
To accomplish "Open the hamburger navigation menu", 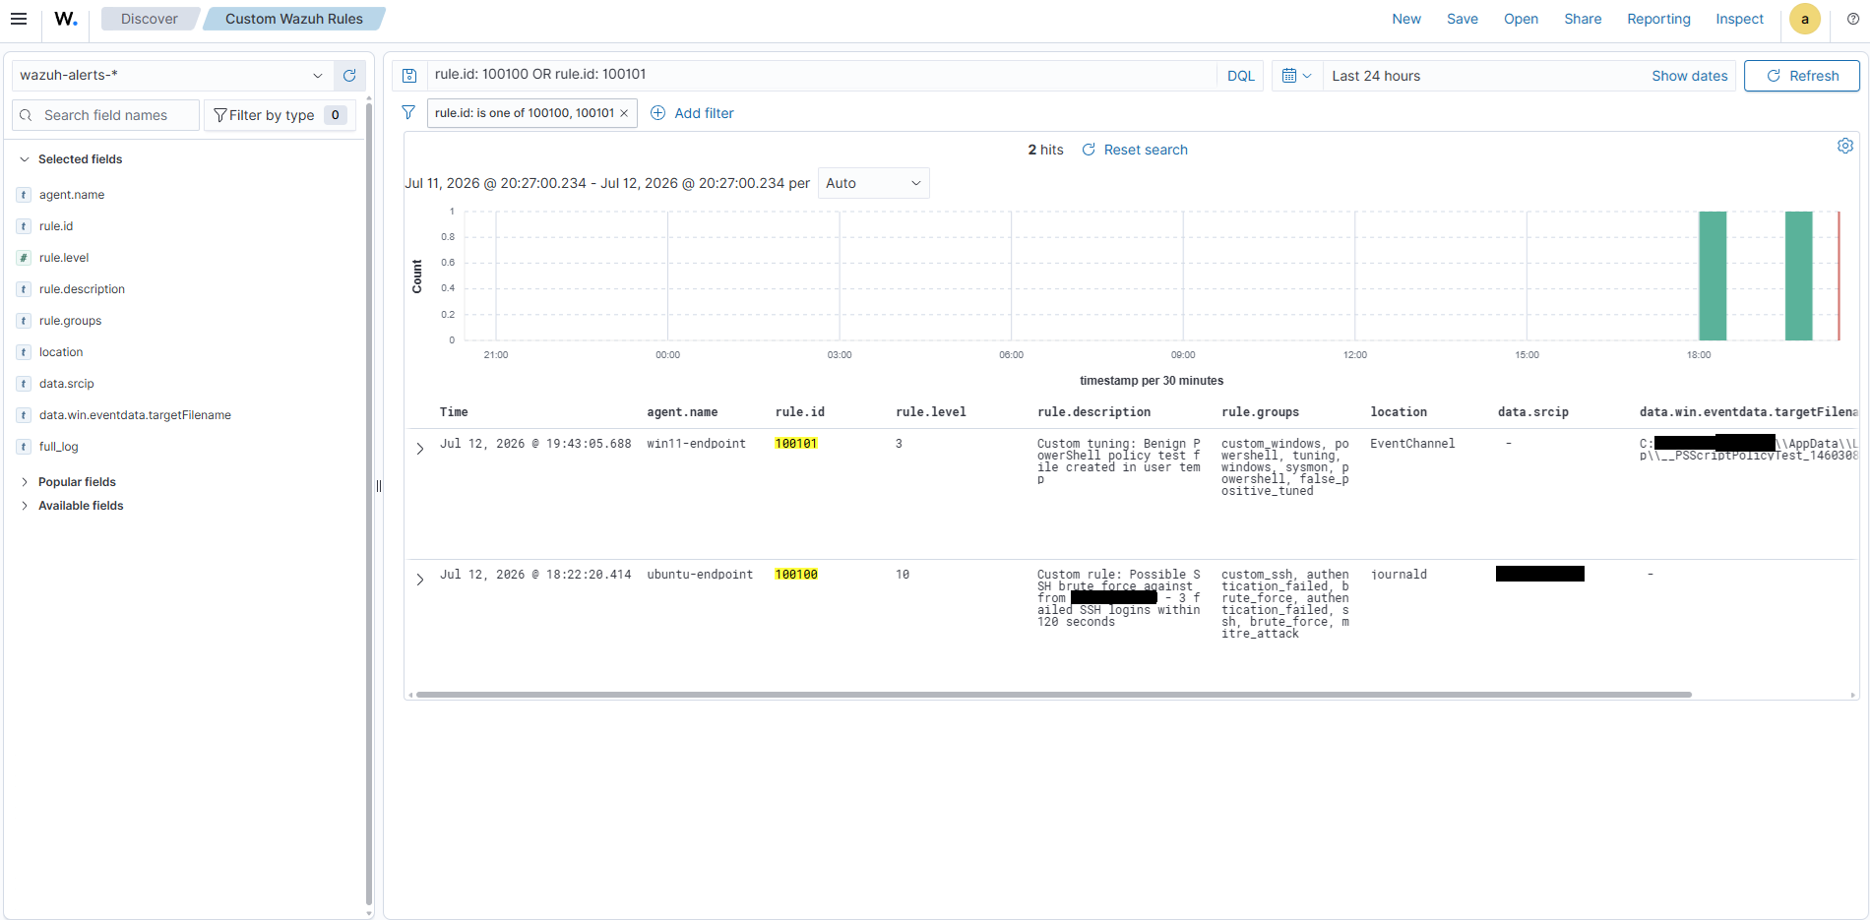I will pos(19,19).
